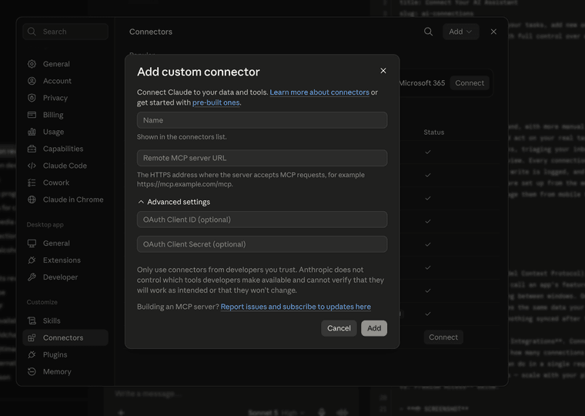585x416 pixels.
Task: Open Usage via the bar chart icon
Action: click(32, 132)
